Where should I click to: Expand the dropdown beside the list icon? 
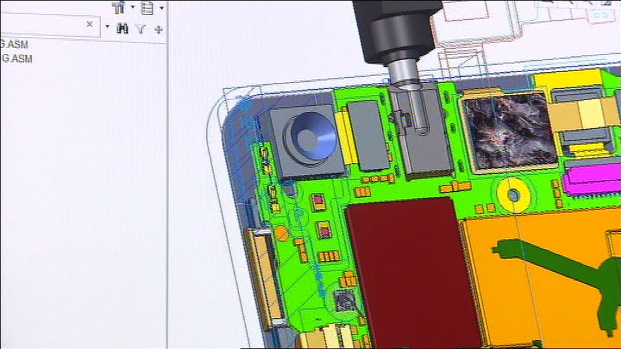click(162, 8)
